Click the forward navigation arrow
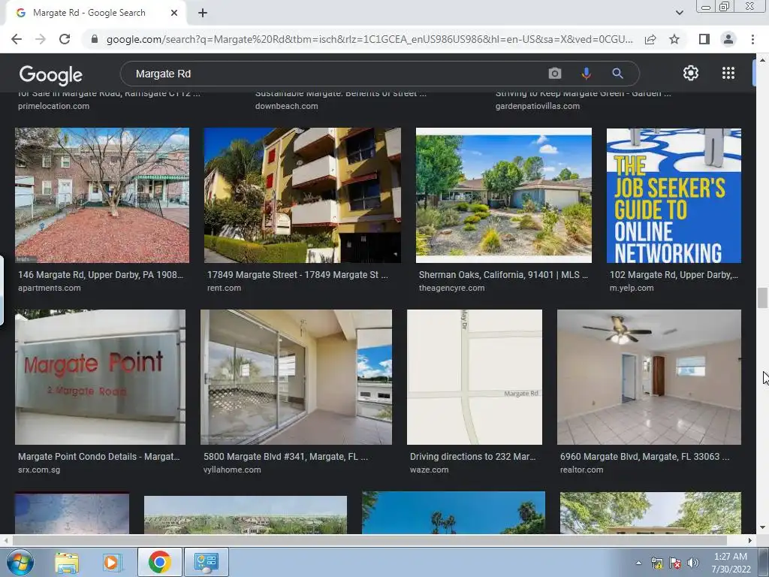 pos(41,39)
